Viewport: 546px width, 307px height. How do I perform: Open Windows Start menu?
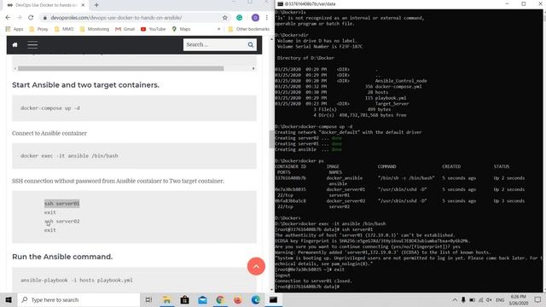tap(9, 299)
